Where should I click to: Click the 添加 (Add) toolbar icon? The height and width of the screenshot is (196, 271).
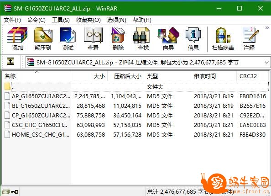coord(17,39)
